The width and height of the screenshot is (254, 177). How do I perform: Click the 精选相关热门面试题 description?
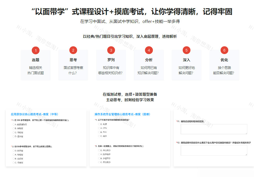[x=36, y=70]
